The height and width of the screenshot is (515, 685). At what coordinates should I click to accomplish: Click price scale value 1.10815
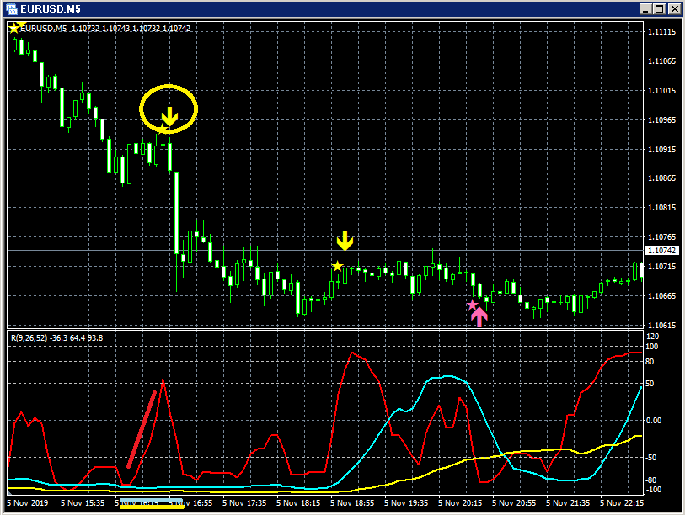coord(661,208)
